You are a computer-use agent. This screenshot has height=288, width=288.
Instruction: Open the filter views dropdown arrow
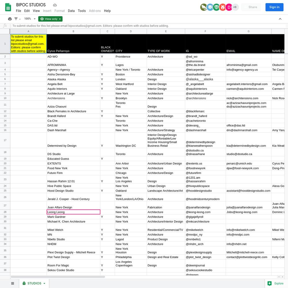pos(20,19)
